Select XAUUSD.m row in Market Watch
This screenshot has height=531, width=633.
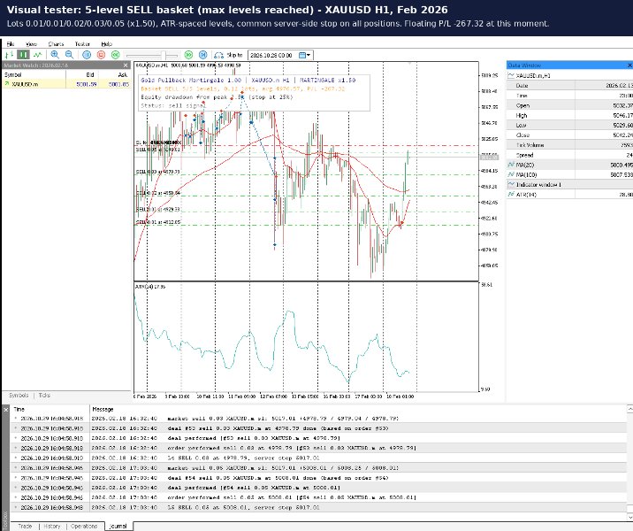click(66, 84)
